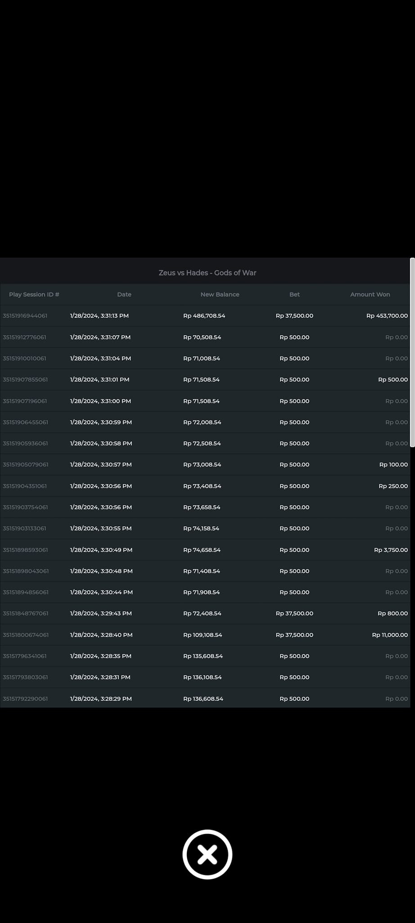
Task: Click the Rp 11,000.00 amount won cell
Action: pyautogui.click(x=389, y=635)
